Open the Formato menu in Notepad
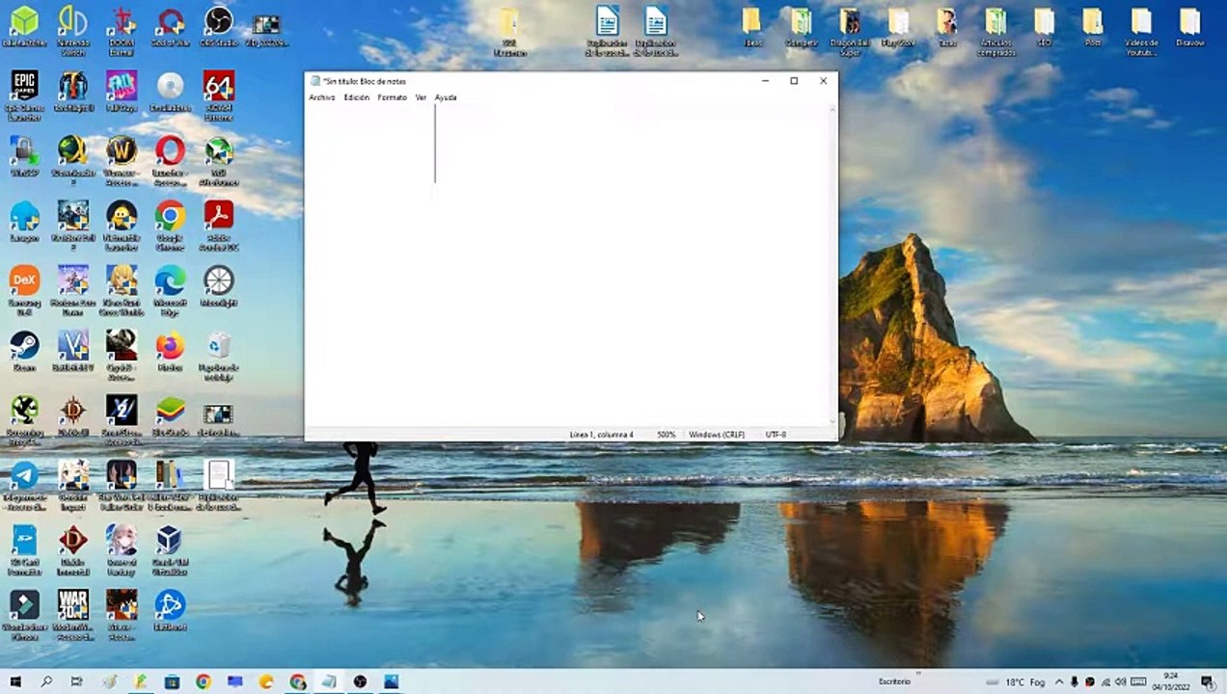Viewport: 1227px width, 694px height. click(392, 97)
